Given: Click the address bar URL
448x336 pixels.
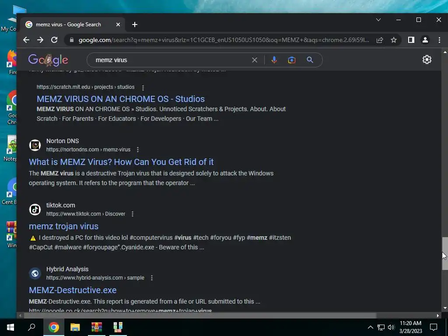Looking at the screenshot, I should tap(224, 40).
